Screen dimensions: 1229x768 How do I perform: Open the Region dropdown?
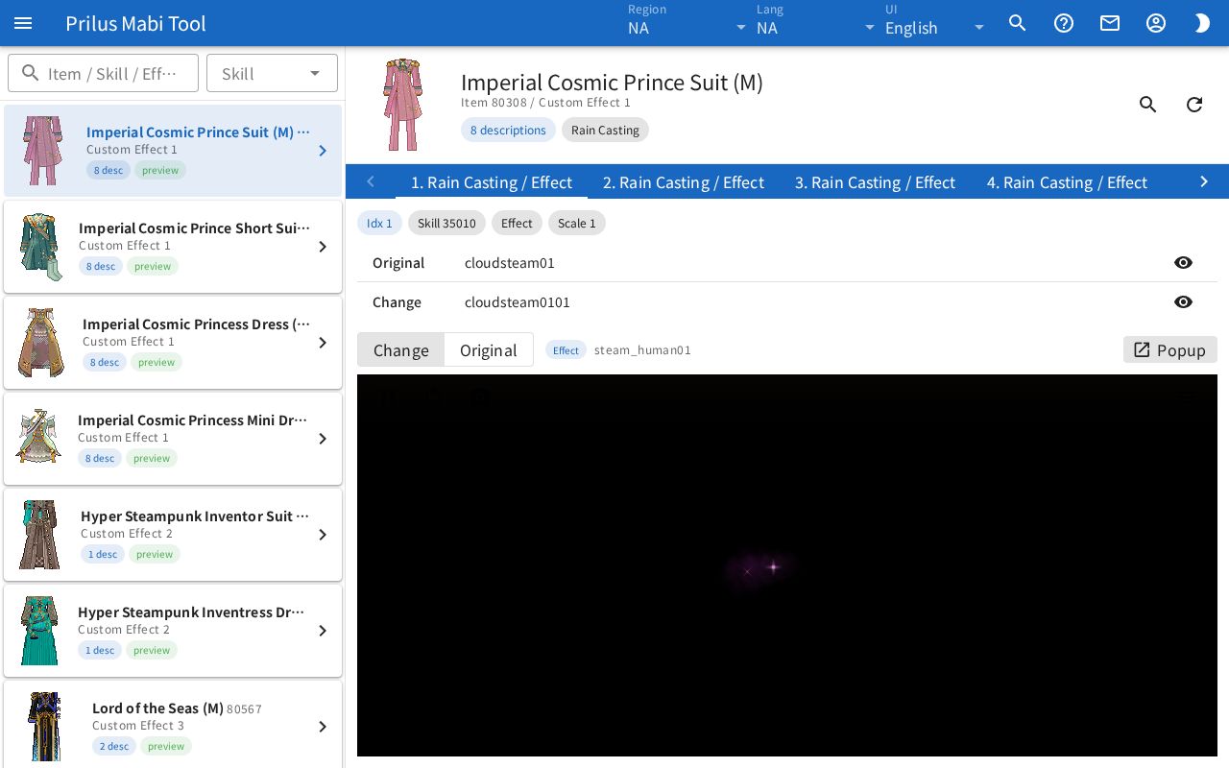[x=687, y=23]
